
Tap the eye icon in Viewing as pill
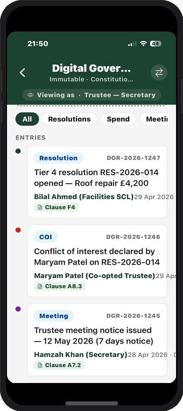coord(30,95)
